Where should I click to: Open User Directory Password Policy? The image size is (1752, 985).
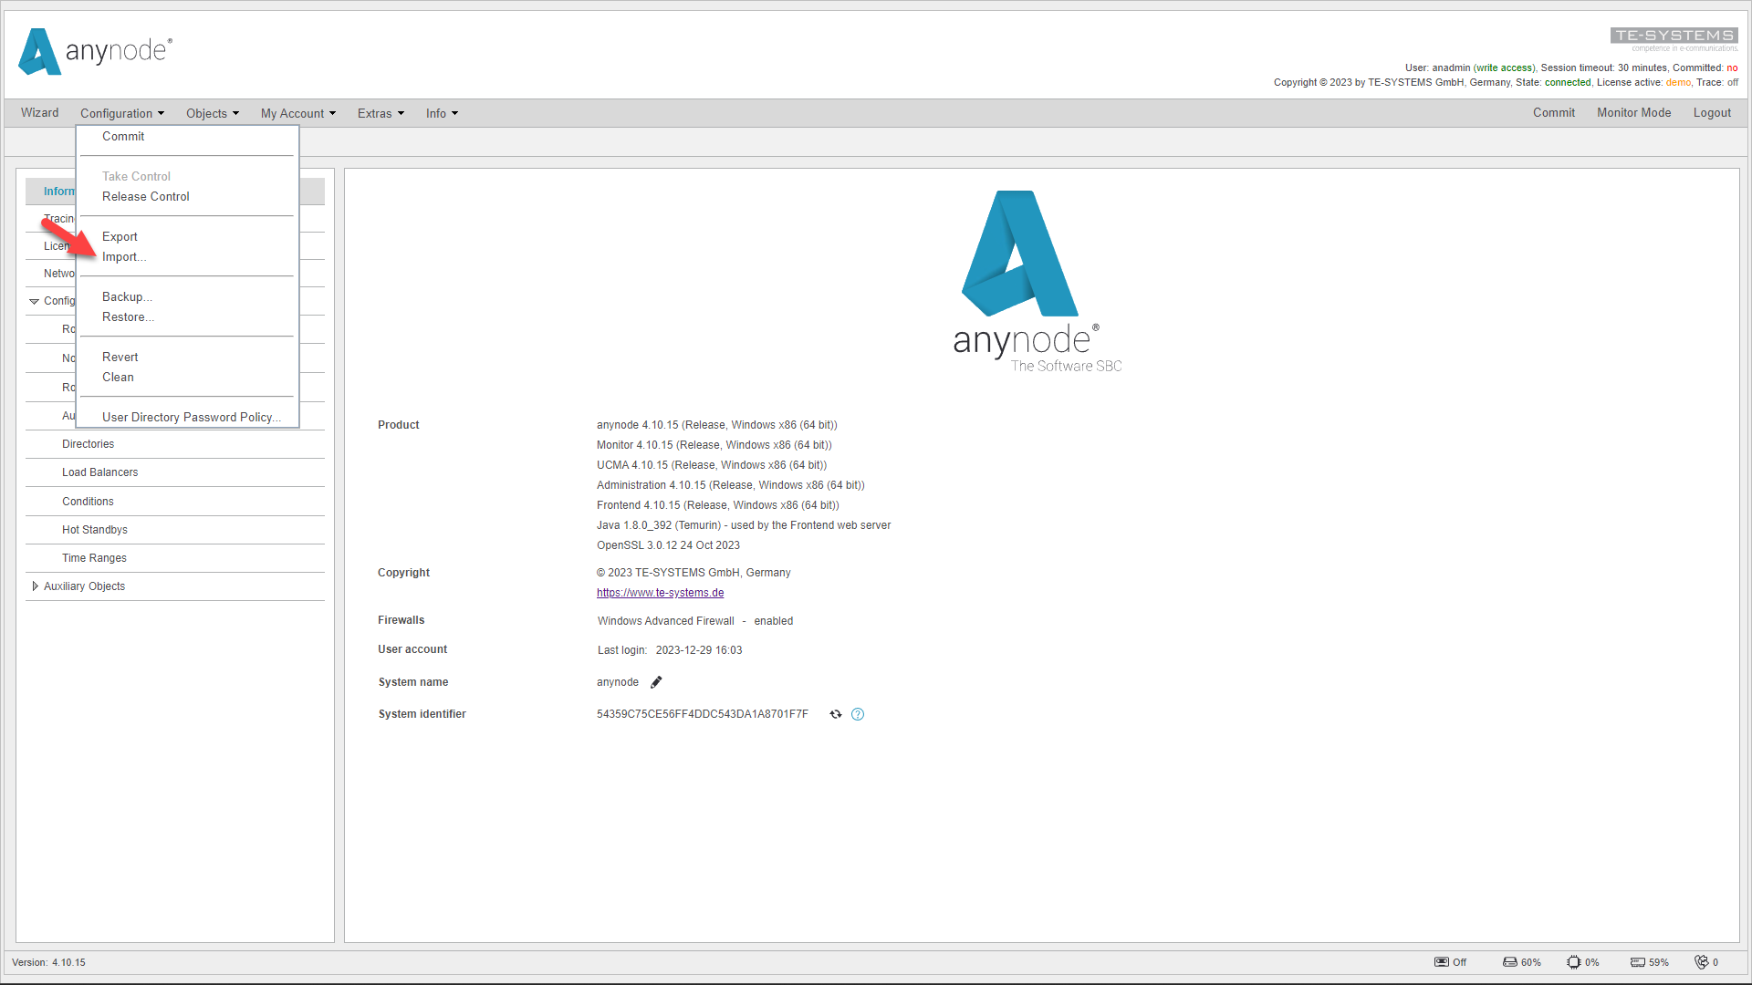pyautogui.click(x=190, y=417)
